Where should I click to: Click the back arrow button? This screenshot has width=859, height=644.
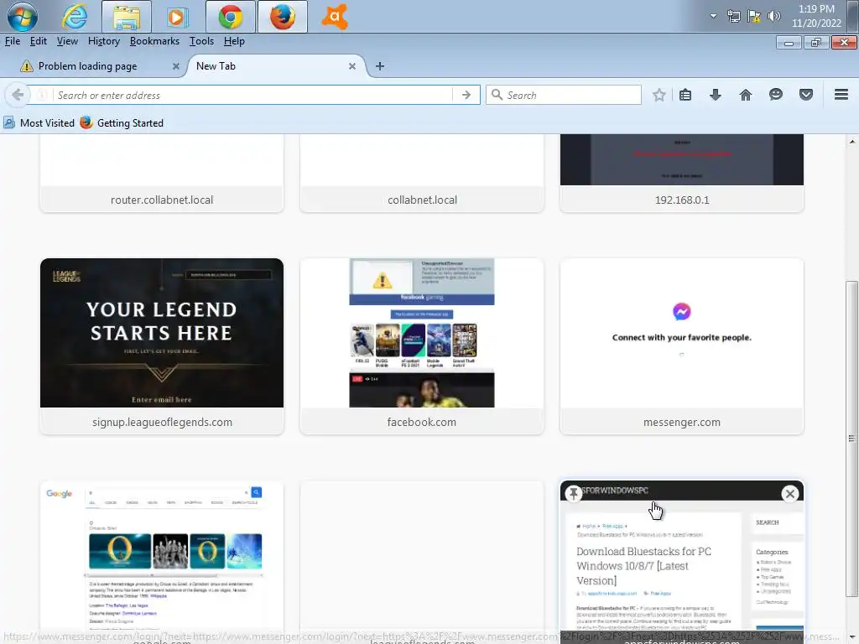pos(18,95)
